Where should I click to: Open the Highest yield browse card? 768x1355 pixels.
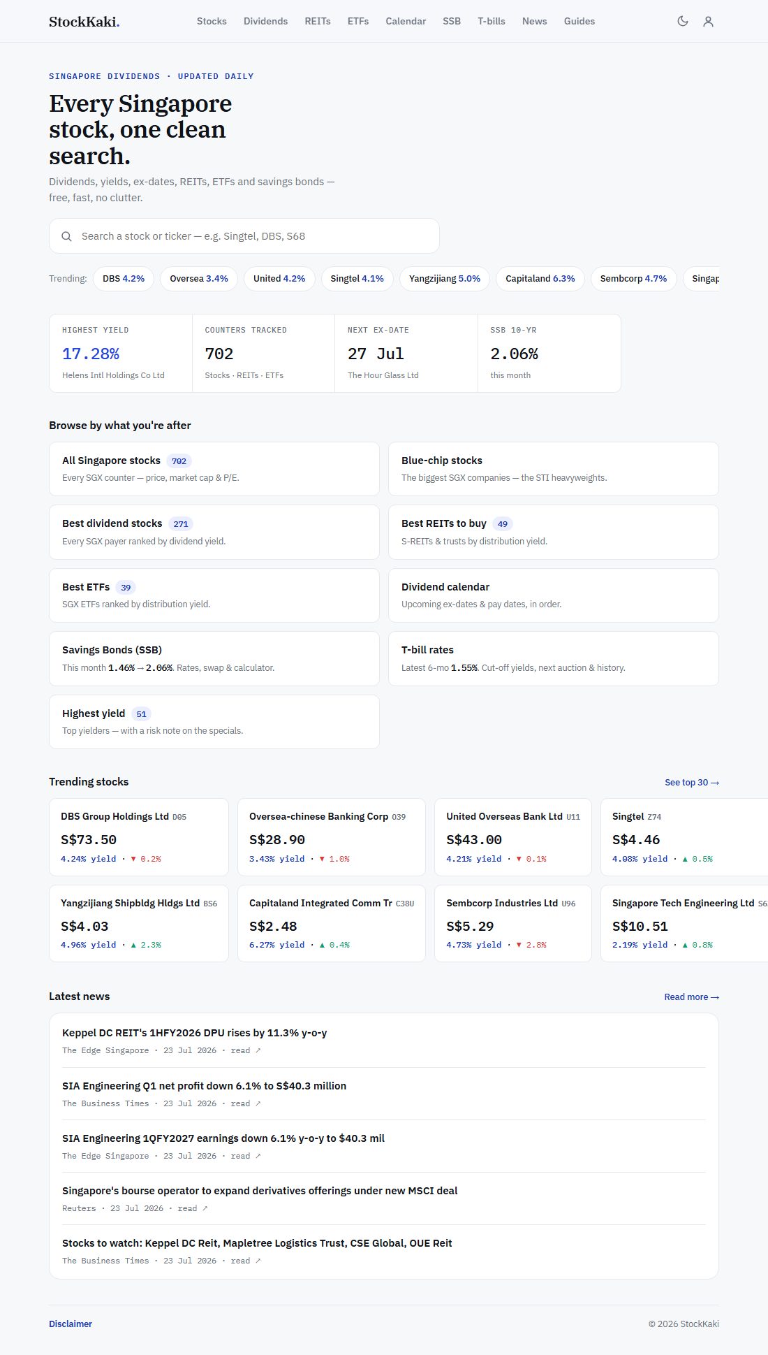pos(214,722)
